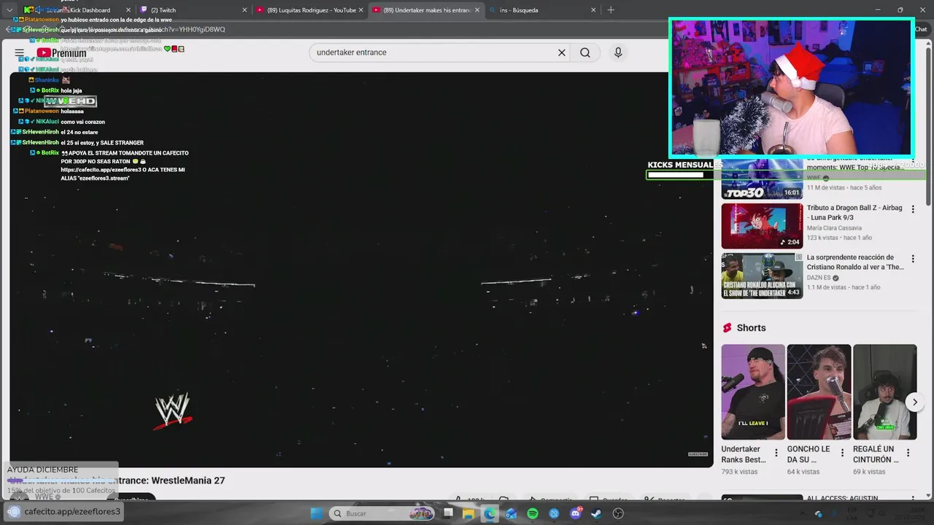
Task: Open options for Tributo a Dragon Ball Z video
Action: (x=913, y=209)
